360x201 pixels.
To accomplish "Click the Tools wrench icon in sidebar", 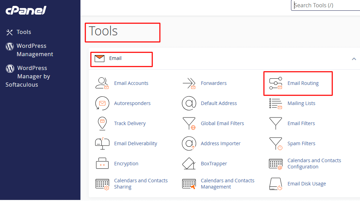I will click(9, 32).
